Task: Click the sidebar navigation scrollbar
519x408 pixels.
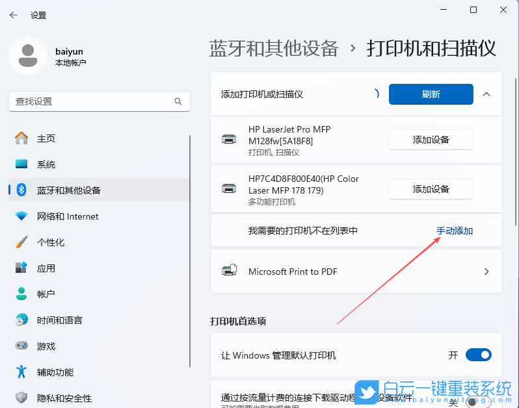Action: [x=190, y=251]
